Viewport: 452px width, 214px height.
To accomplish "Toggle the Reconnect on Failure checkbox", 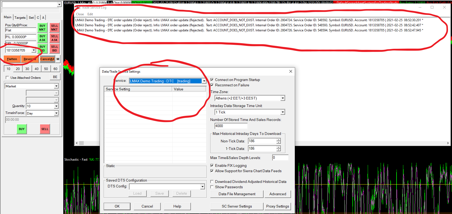I will coord(212,85).
